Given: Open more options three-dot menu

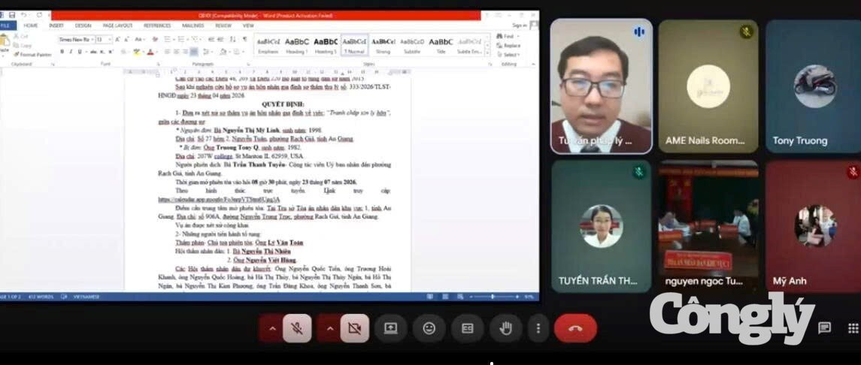Looking at the screenshot, I should 538,328.
